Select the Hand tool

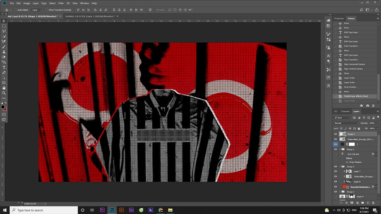pos(4,88)
